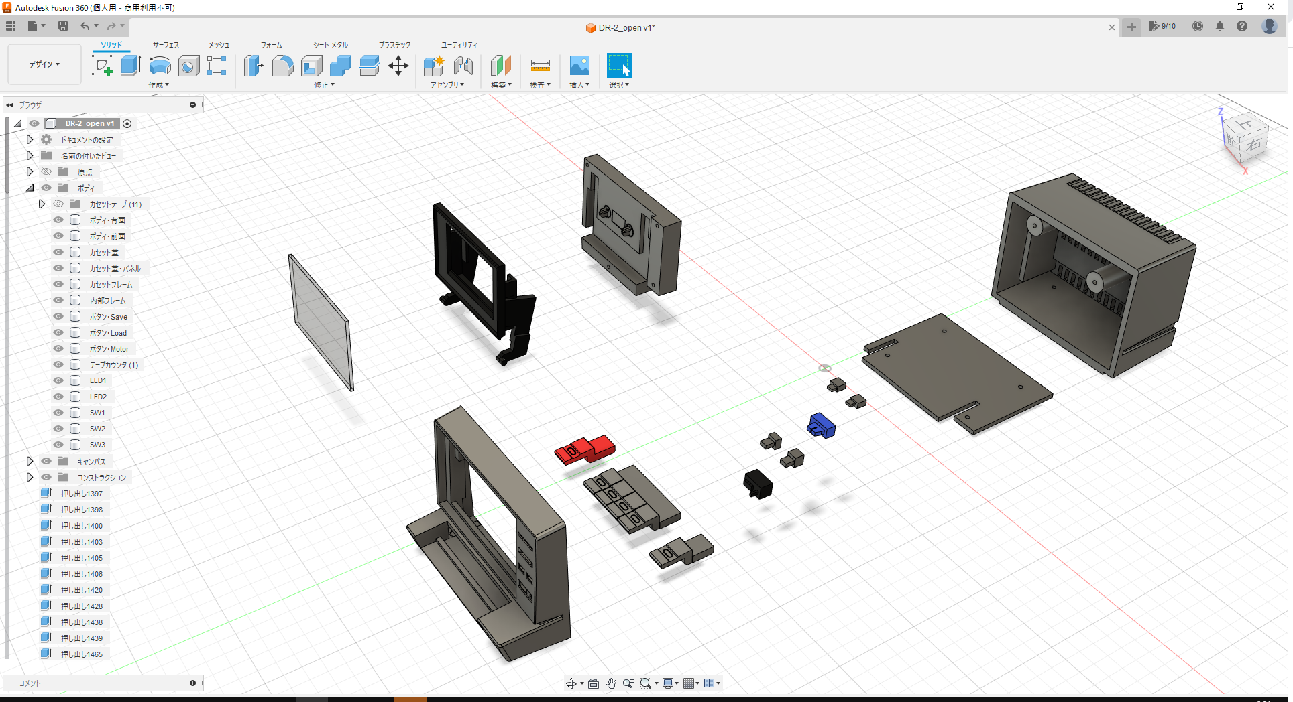Start the Joint tool in アセンブリ
Viewport: 1293px width, 702px height.
click(x=463, y=65)
